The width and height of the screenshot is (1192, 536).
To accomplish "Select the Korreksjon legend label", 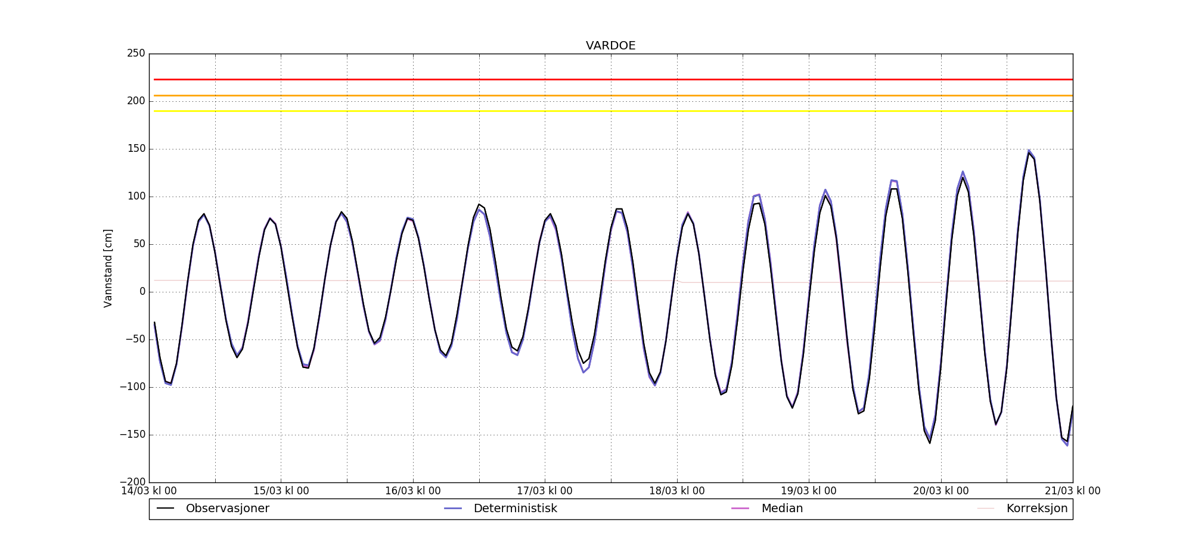I will click(1036, 509).
